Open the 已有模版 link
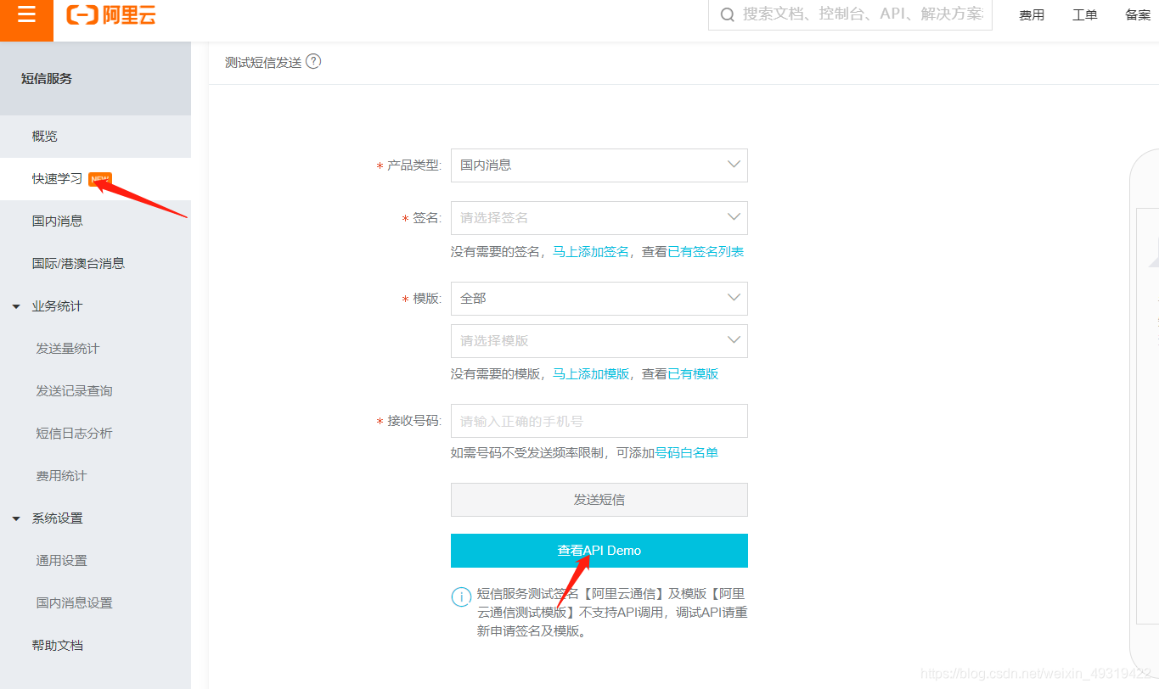This screenshot has width=1159, height=689. point(693,374)
